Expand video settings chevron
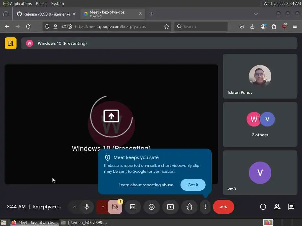 point(103,207)
